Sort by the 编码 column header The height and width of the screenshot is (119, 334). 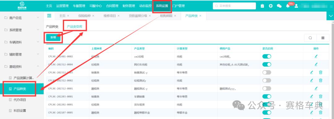[x=51, y=48]
